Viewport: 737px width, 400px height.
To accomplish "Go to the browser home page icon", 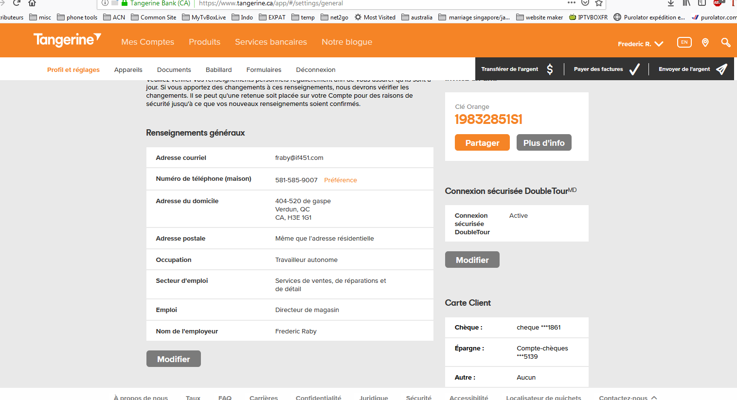I will click(x=32, y=2).
